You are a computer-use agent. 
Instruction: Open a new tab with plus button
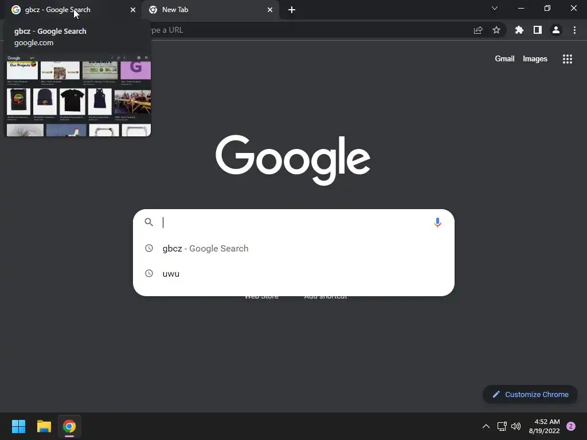point(292,10)
